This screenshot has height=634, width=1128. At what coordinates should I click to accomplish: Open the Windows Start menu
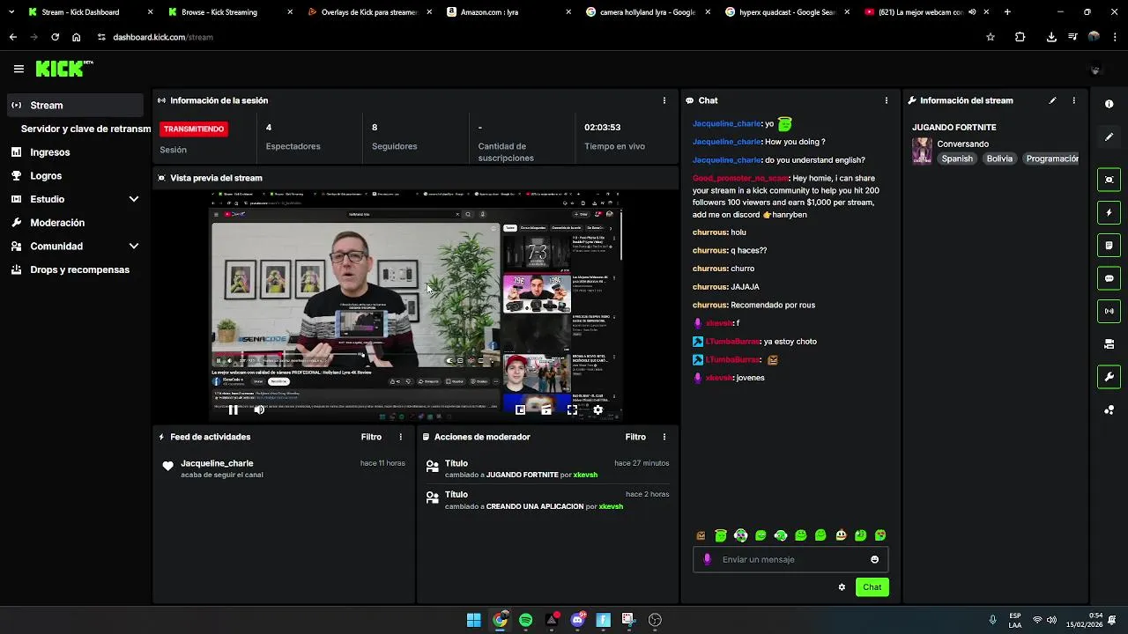point(473,620)
